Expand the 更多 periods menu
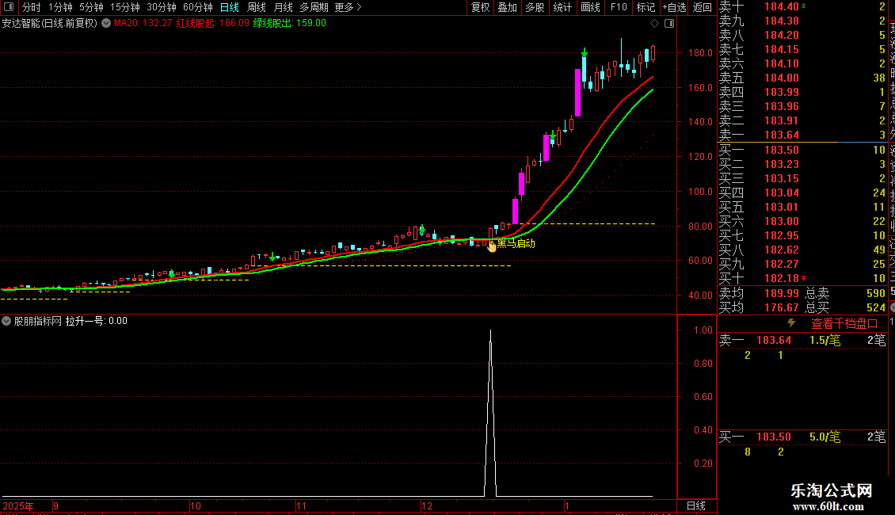The height and width of the screenshot is (515, 895). 348,7
